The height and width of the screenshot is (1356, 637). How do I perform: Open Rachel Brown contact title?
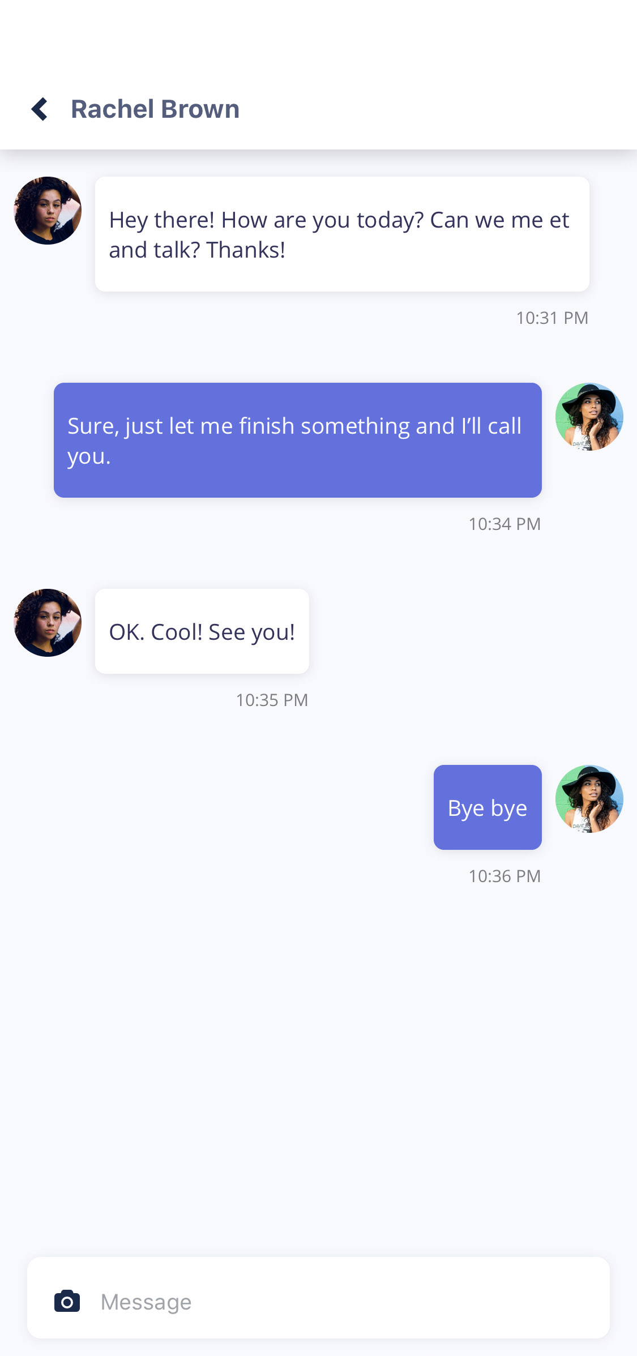(155, 109)
